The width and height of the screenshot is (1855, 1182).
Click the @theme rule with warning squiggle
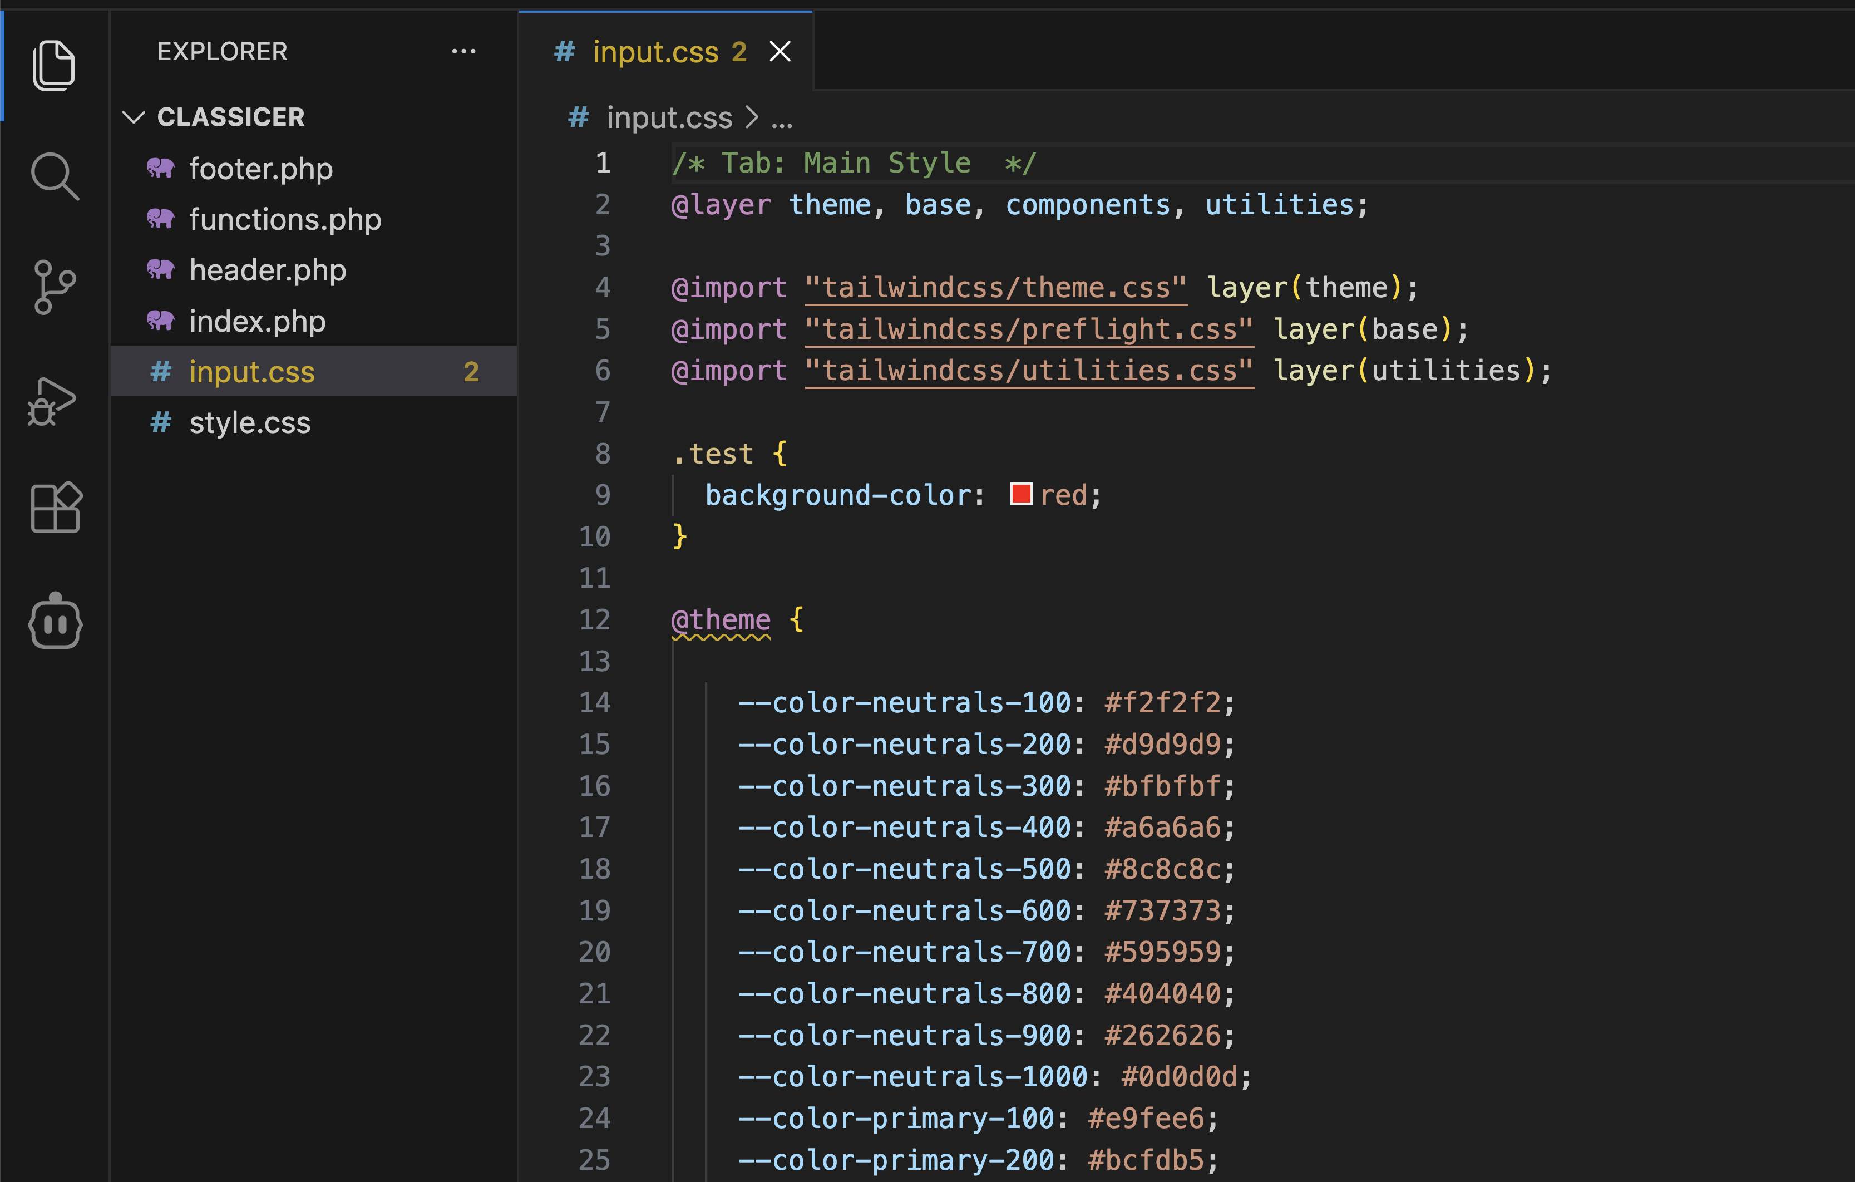(x=721, y=620)
